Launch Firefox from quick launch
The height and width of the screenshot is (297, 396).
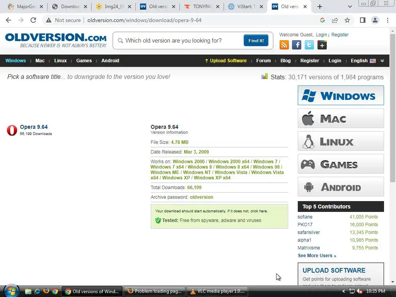[x=46, y=291]
